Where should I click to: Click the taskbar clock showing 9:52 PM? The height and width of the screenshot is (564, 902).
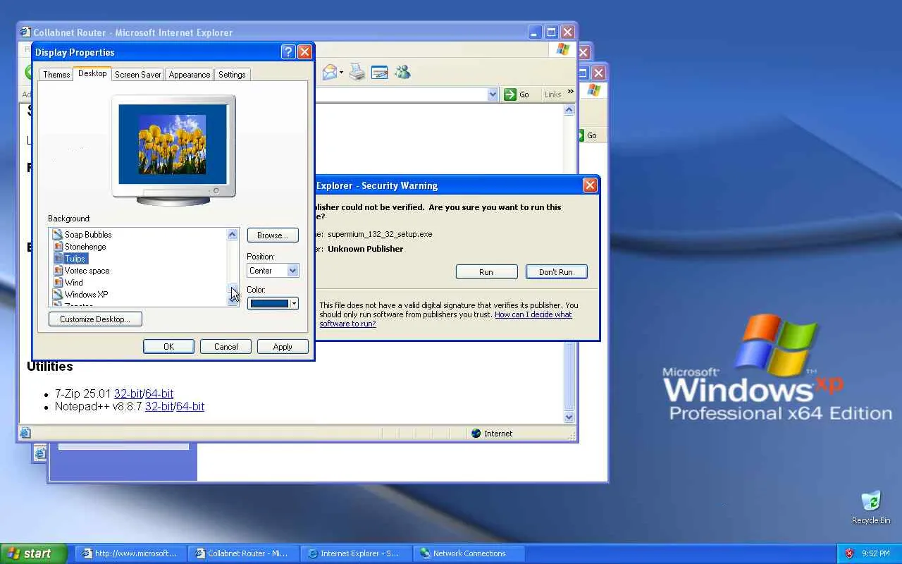875,553
